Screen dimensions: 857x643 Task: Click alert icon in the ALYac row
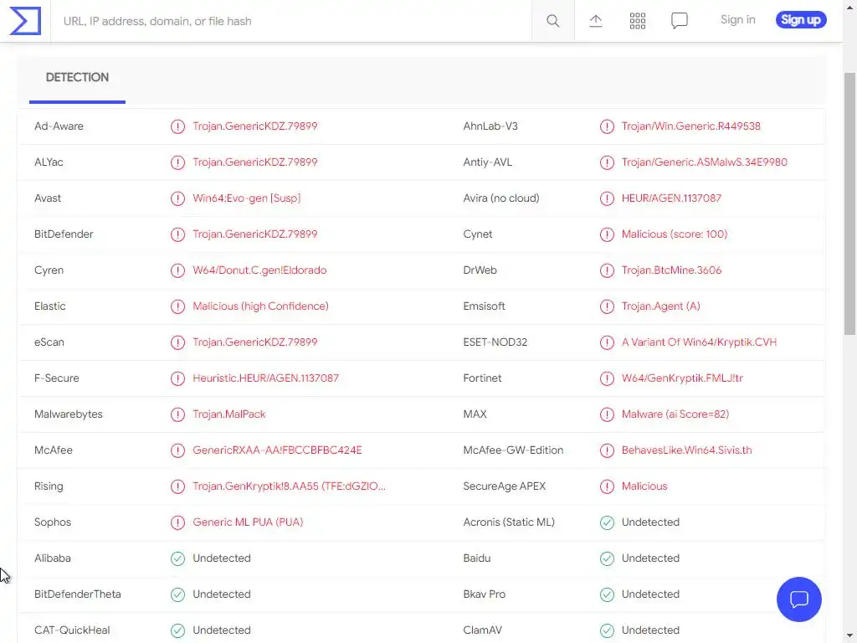[x=177, y=162]
